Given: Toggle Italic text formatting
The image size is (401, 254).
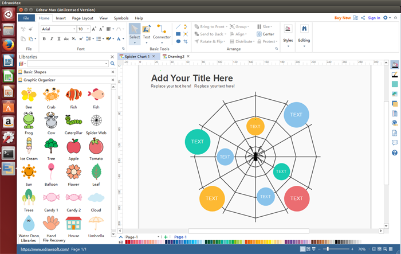Looking at the screenshot, I should tap(52, 39).
